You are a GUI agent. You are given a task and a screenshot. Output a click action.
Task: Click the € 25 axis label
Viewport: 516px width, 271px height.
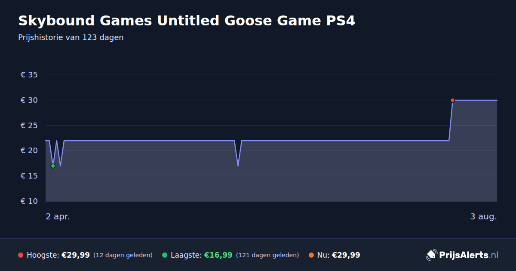point(29,126)
